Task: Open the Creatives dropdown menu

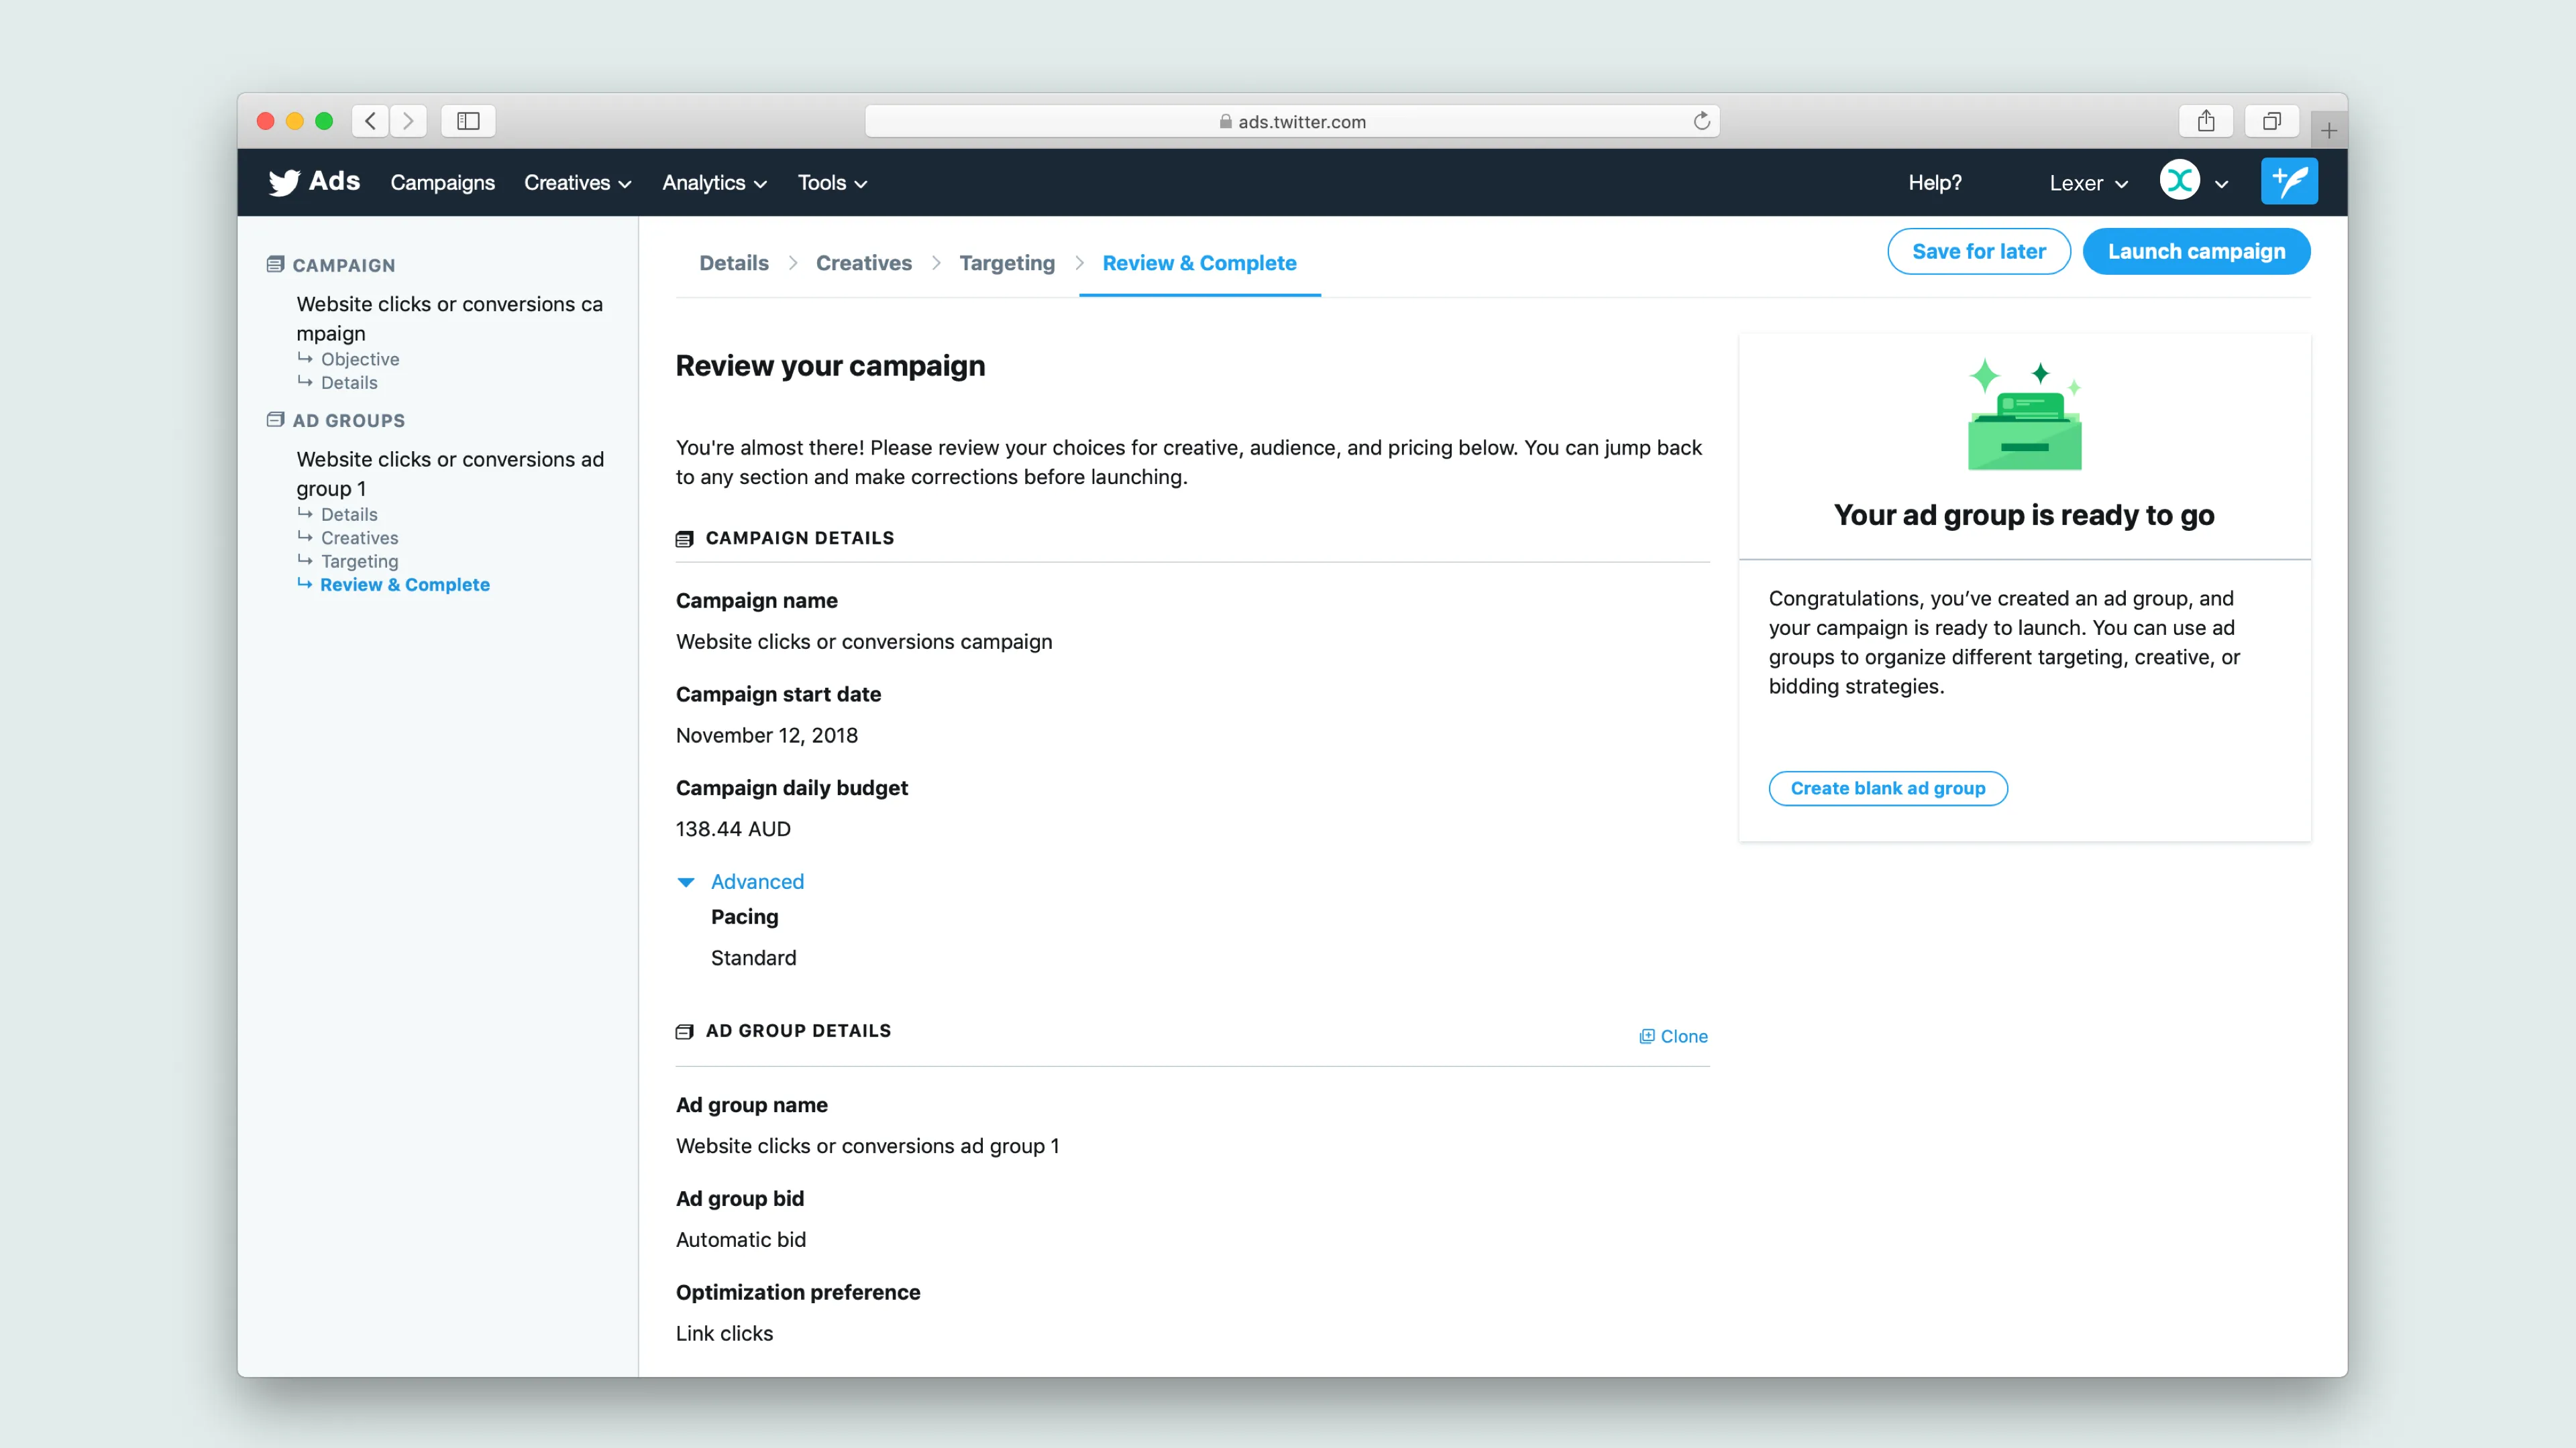Action: pyautogui.click(x=577, y=183)
